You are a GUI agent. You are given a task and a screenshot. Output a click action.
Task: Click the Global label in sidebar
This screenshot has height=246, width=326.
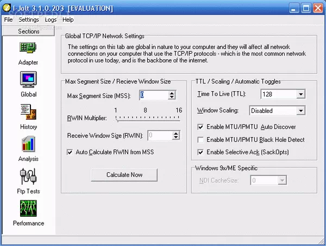pos(28,94)
